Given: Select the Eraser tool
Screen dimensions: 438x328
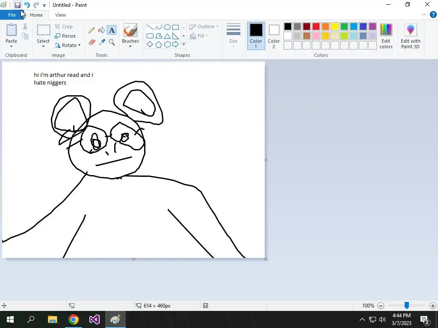Looking at the screenshot, I should (x=92, y=42).
